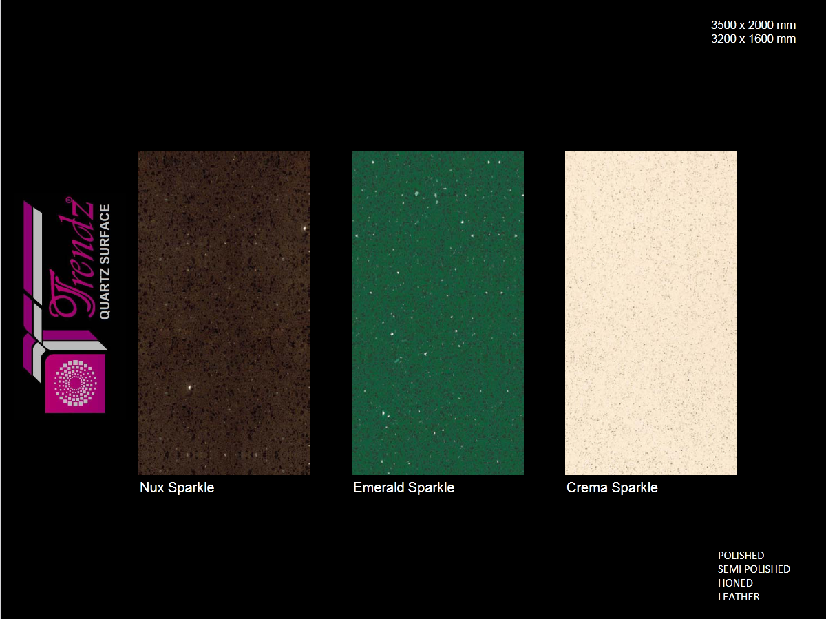Click the bright white fleck low in Nux slab

[x=188, y=388]
